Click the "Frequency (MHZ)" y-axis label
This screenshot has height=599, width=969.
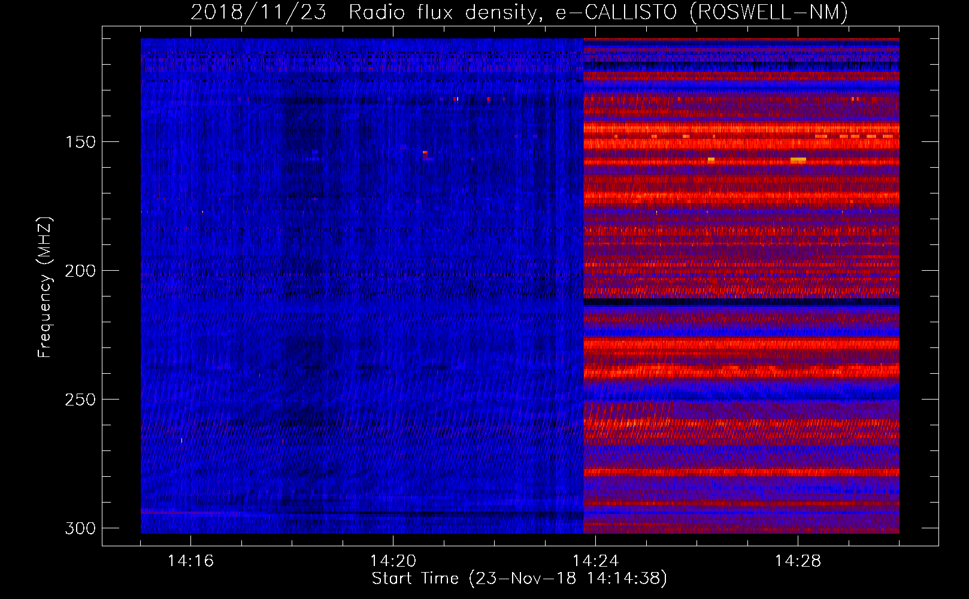(46, 288)
